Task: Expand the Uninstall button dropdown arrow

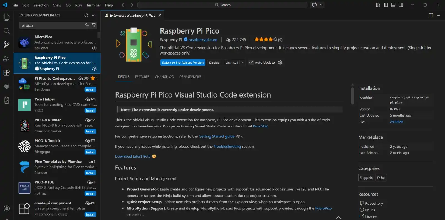Action: pos(243,62)
